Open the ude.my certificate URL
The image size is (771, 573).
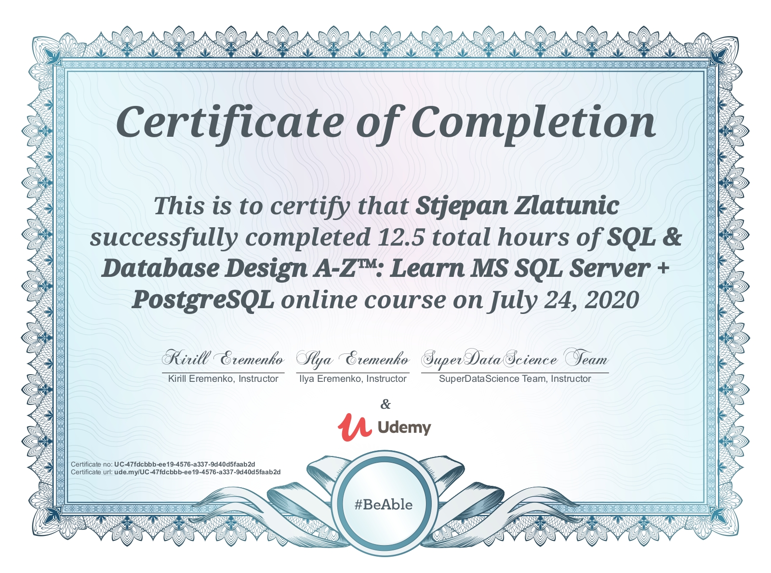click(x=198, y=472)
